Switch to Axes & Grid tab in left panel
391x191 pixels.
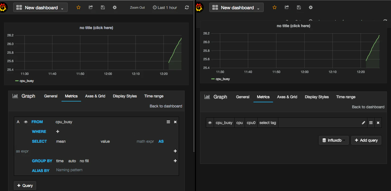coord(95,96)
